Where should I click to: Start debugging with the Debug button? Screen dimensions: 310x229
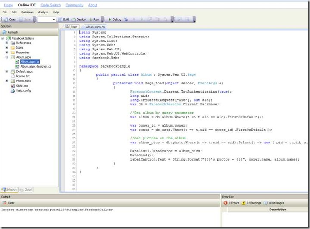coord(115,19)
